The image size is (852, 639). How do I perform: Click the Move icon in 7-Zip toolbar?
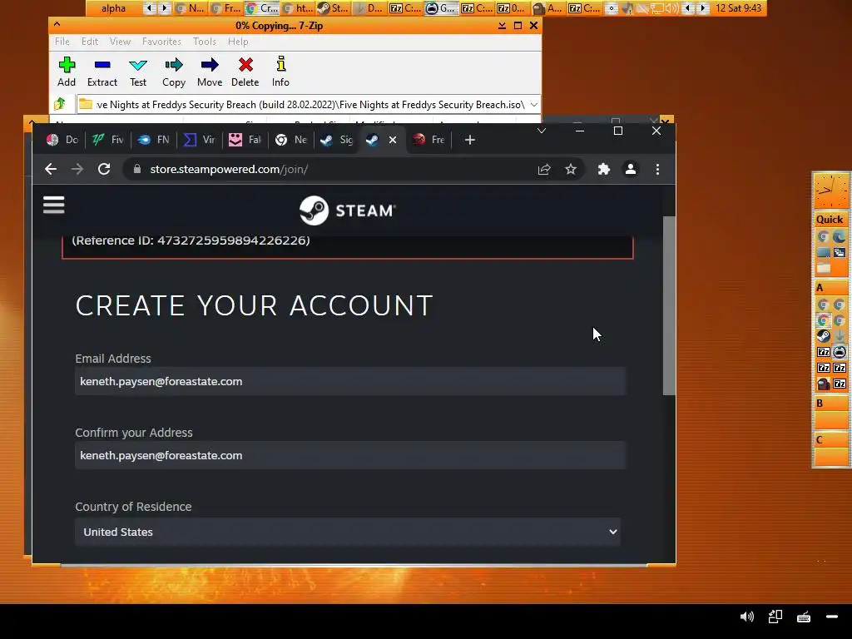[210, 72]
